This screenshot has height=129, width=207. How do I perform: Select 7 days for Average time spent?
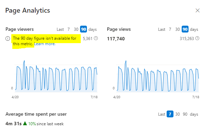170,114
